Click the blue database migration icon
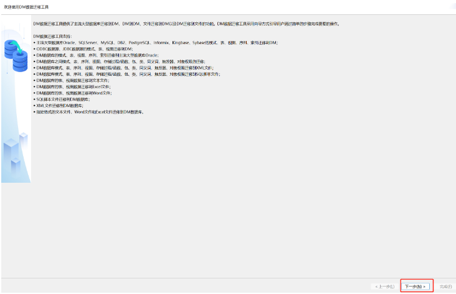The image size is (456, 294). [16, 55]
